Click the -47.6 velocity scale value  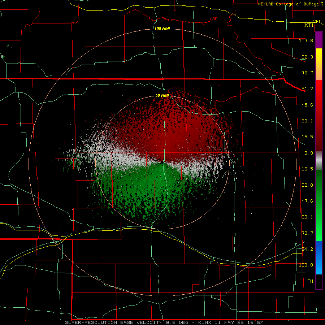pos(306,201)
